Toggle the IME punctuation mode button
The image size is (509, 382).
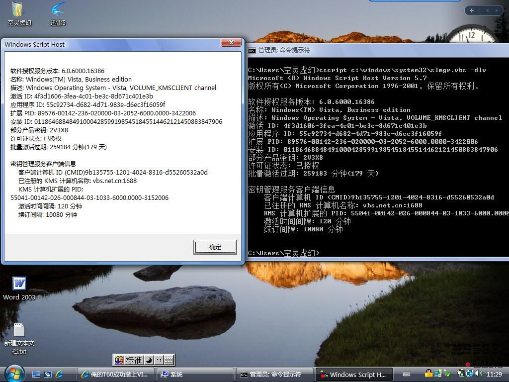pyautogui.click(x=159, y=360)
